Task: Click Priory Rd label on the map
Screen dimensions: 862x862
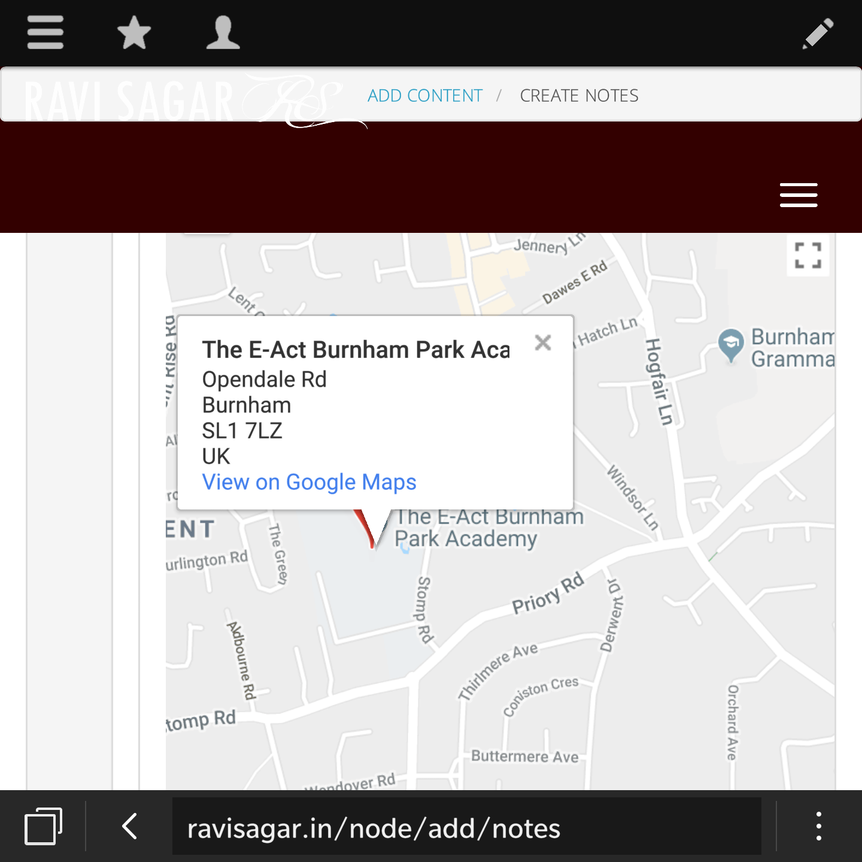Action: click(547, 594)
